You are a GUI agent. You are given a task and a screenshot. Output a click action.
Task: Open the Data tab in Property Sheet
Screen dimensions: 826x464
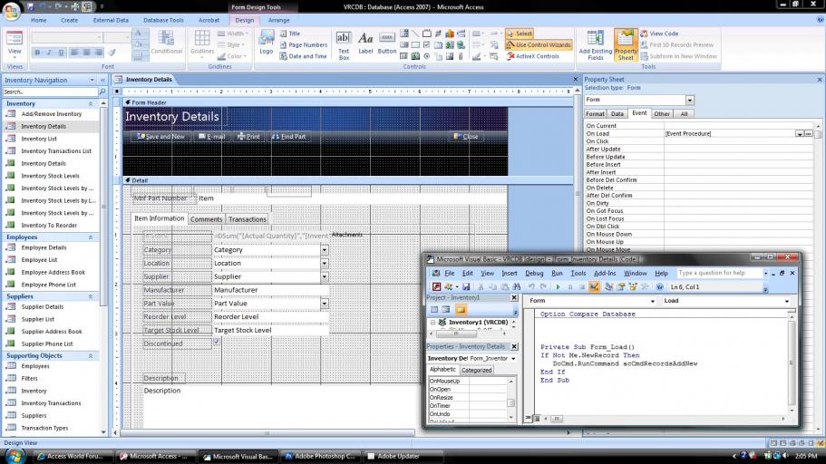click(617, 114)
